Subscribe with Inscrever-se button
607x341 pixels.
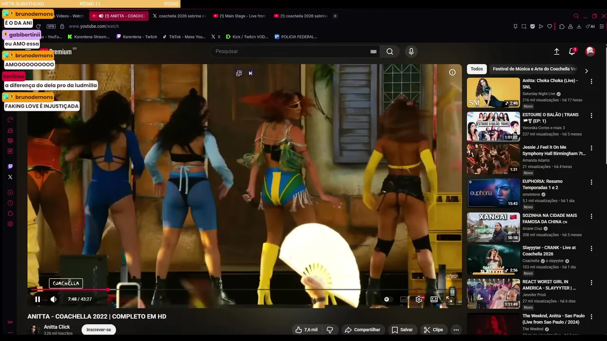point(99,330)
